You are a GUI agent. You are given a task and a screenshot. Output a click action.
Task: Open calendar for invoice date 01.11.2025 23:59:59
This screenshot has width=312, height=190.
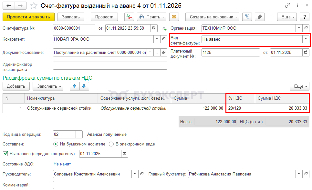pyautogui.click(x=154, y=28)
